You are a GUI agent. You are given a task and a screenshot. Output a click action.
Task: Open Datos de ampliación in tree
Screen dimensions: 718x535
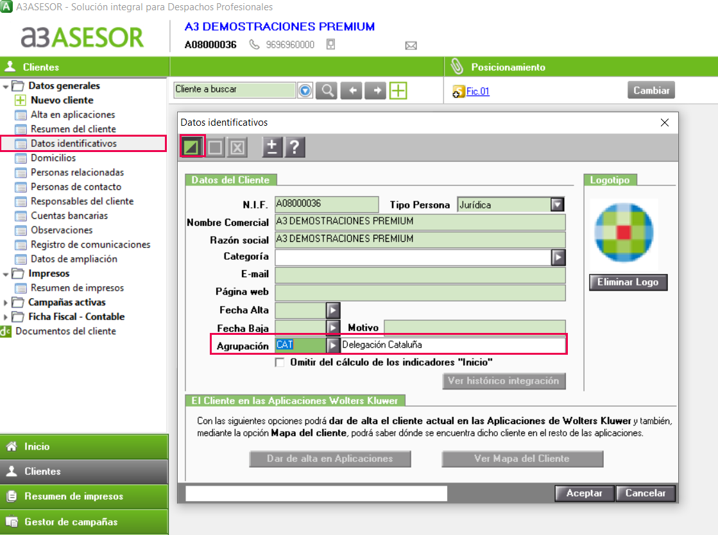(74, 259)
